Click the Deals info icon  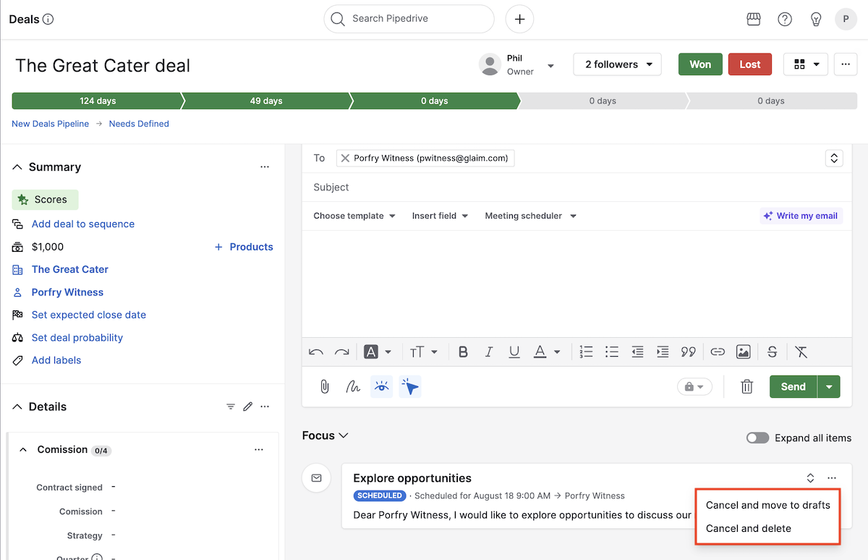click(x=48, y=20)
